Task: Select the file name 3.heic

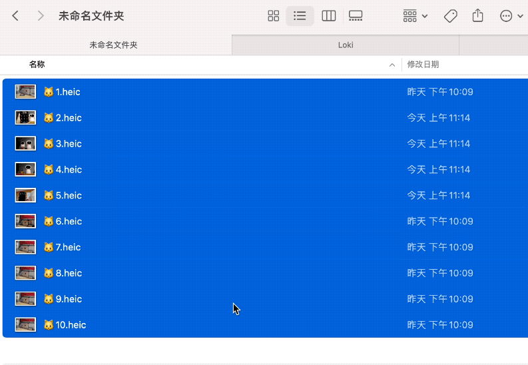Action: [x=69, y=144]
